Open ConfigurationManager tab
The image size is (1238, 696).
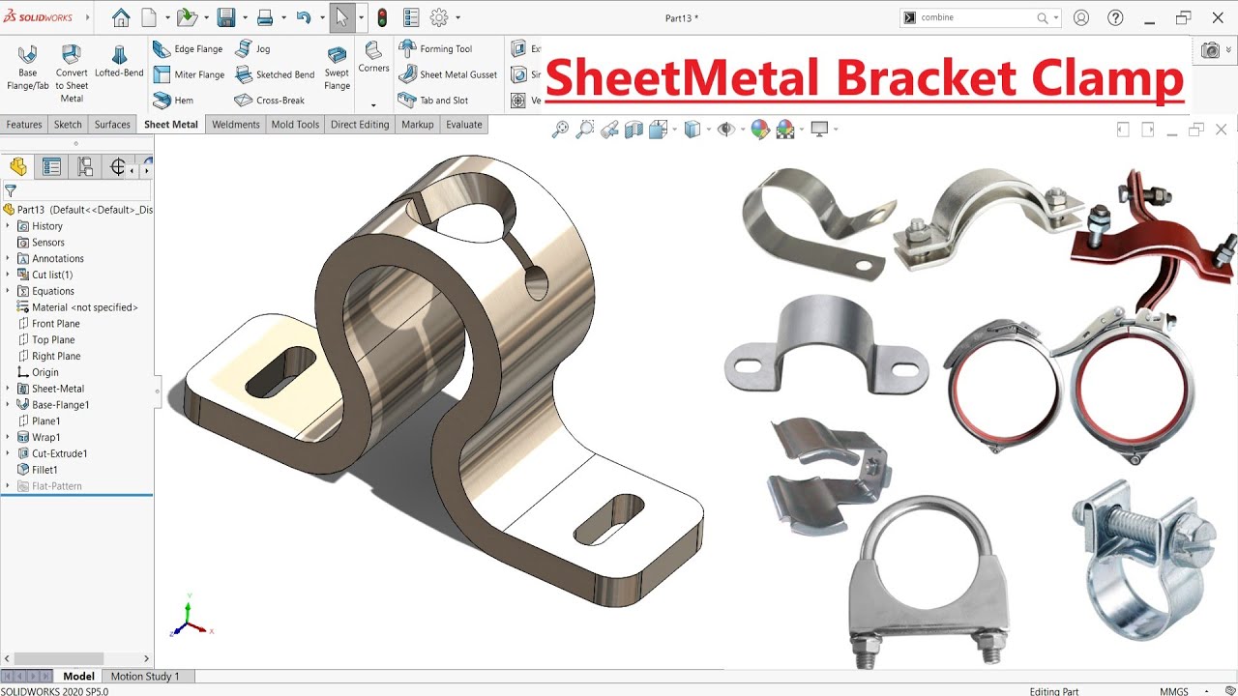tap(85, 167)
